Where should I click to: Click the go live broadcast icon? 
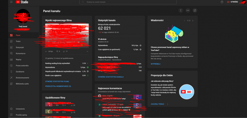pos(188,10)
